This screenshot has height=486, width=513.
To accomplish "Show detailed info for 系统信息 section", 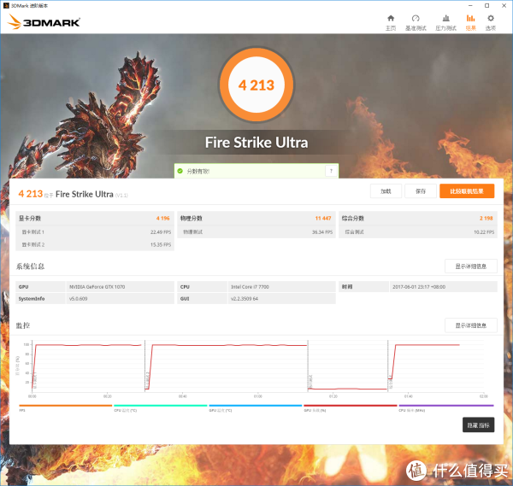I will pyautogui.click(x=471, y=266).
